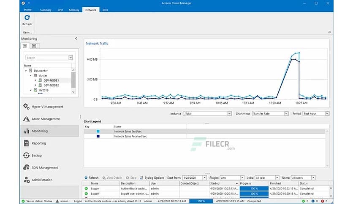Open the Search field dropdown arrow
Viewport: 353px width, 204px height.
[71, 58]
